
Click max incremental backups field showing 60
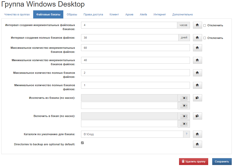click(x=135, y=48)
